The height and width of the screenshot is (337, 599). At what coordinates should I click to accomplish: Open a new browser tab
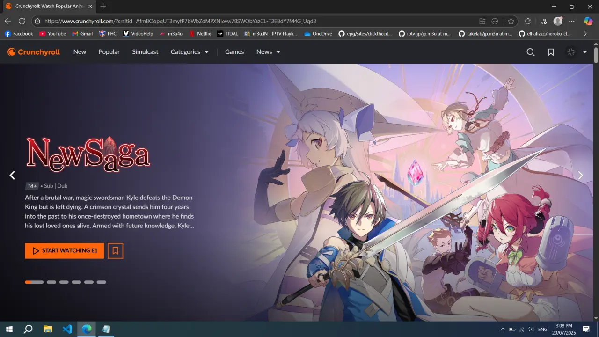click(x=103, y=7)
